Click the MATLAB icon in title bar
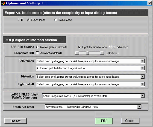 coord(3,3)
